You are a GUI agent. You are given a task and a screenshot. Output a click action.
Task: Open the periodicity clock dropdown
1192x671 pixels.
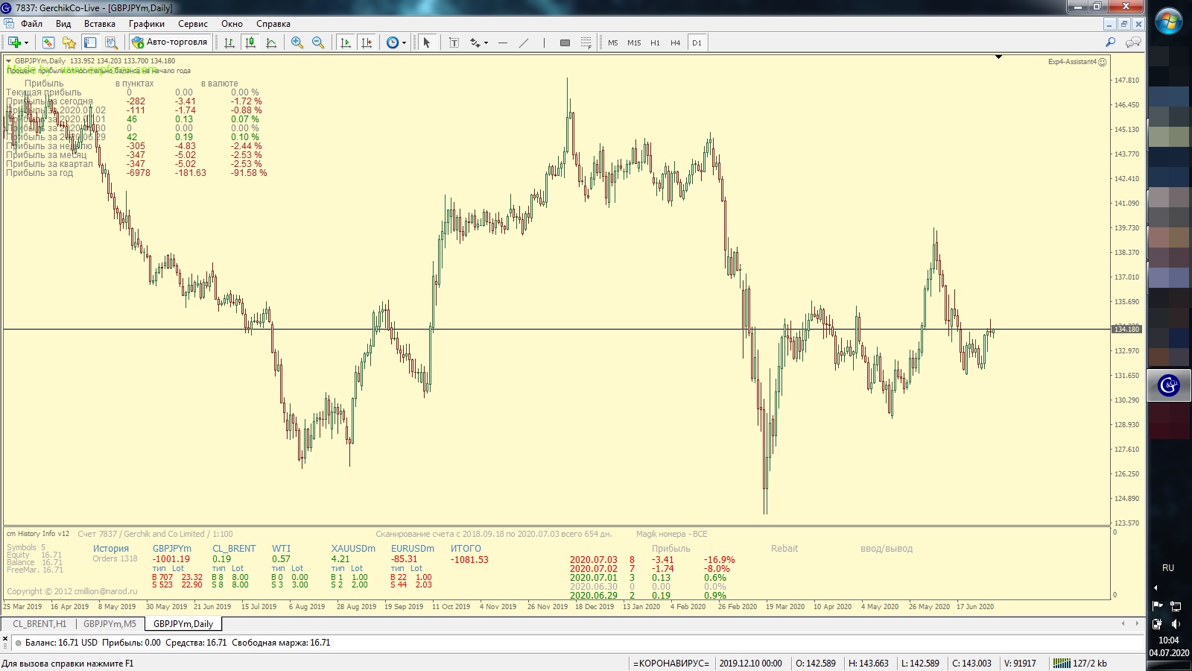[x=404, y=42]
